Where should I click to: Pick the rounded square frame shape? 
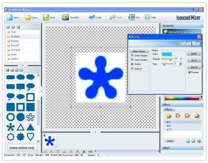[x=30, y=97]
